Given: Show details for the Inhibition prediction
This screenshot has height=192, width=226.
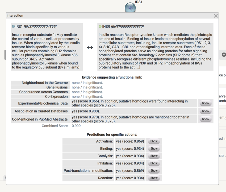Looking at the screenshot, I should [154, 163].
